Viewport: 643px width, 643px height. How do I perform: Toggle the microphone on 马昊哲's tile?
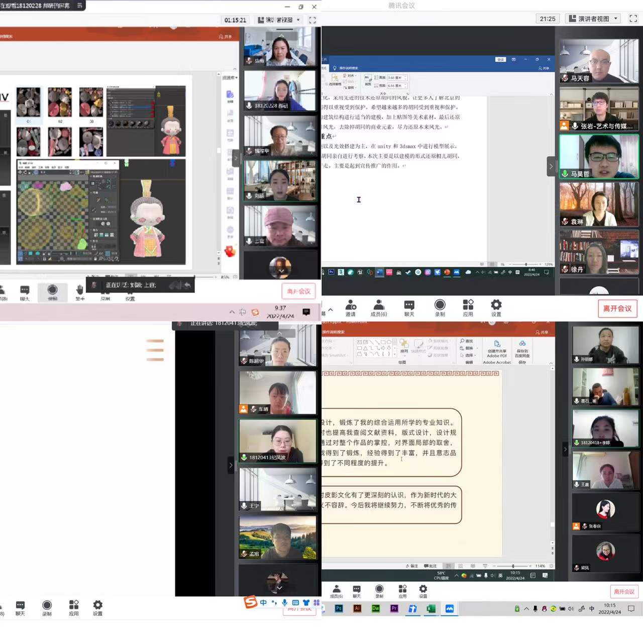point(565,174)
